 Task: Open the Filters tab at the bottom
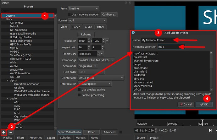tap(21, 137)
